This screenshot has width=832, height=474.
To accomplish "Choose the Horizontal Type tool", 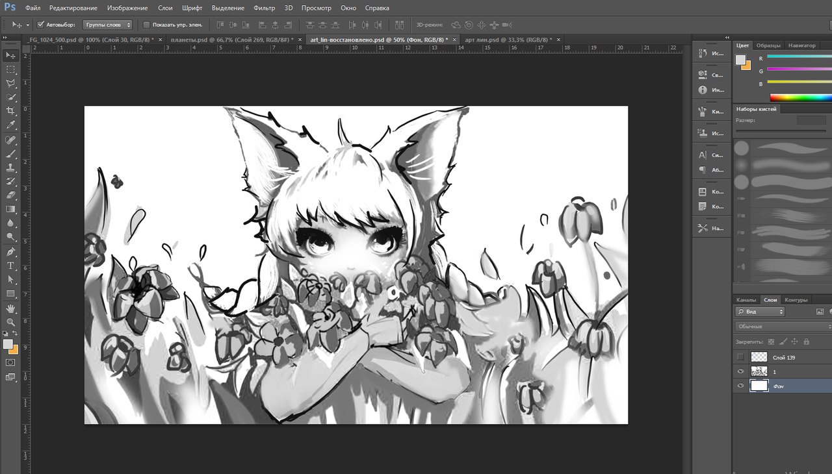I will point(10,266).
